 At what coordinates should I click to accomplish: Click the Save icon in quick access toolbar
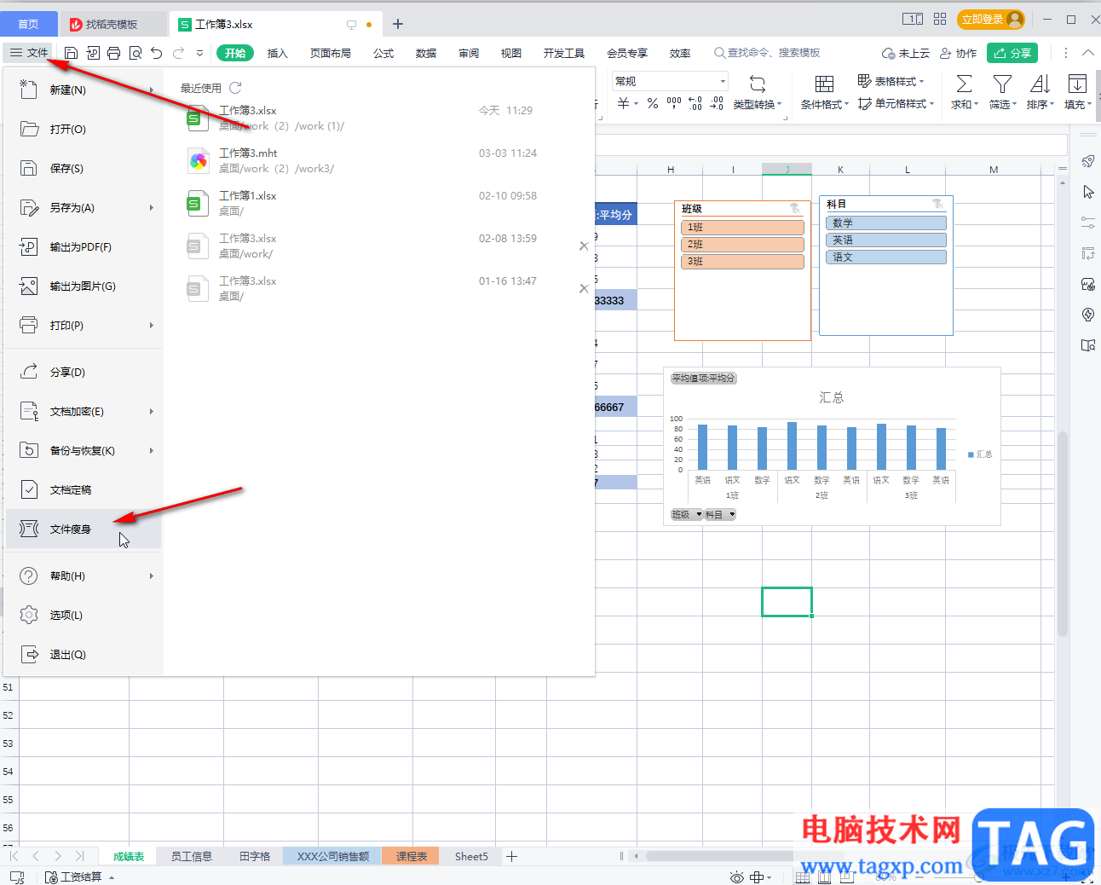72,53
